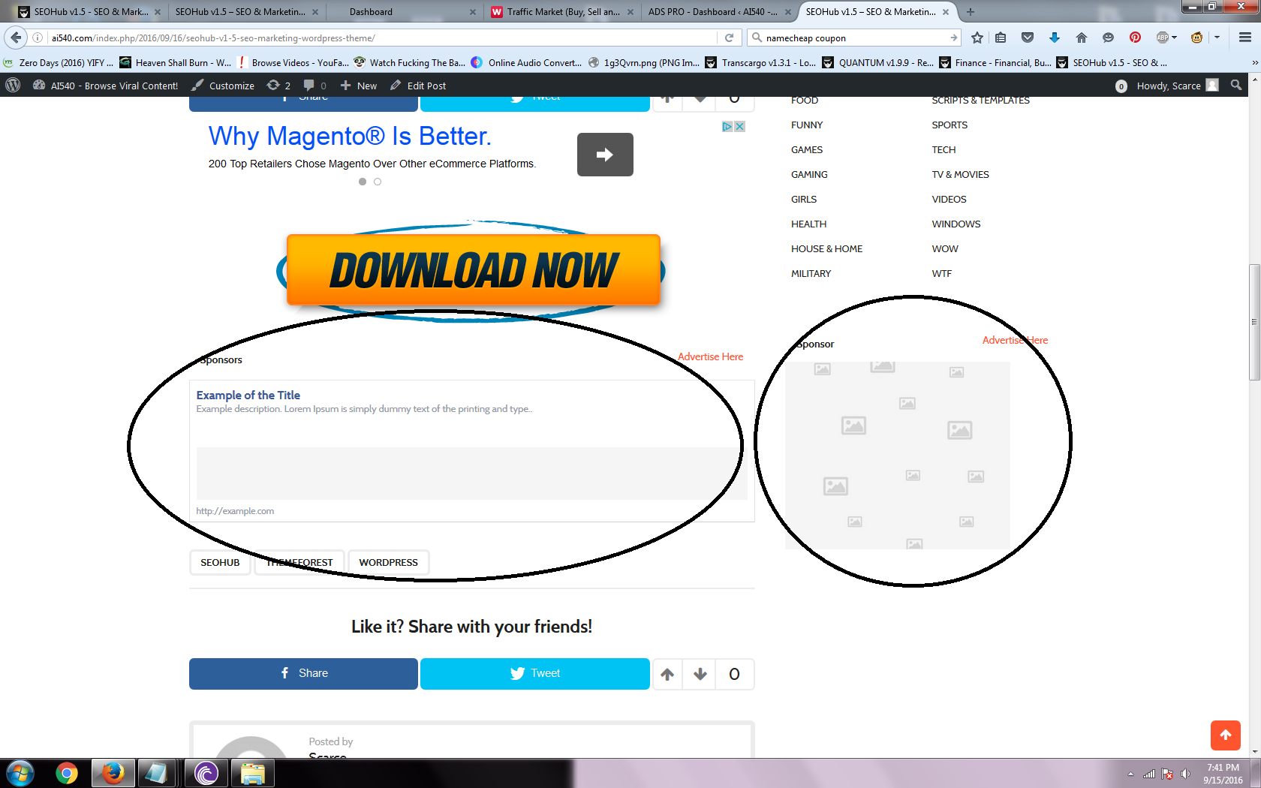The height and width of the screenshot is (788, 1261).
Task: Close the Magento ad with X
Action: [739, 126]
